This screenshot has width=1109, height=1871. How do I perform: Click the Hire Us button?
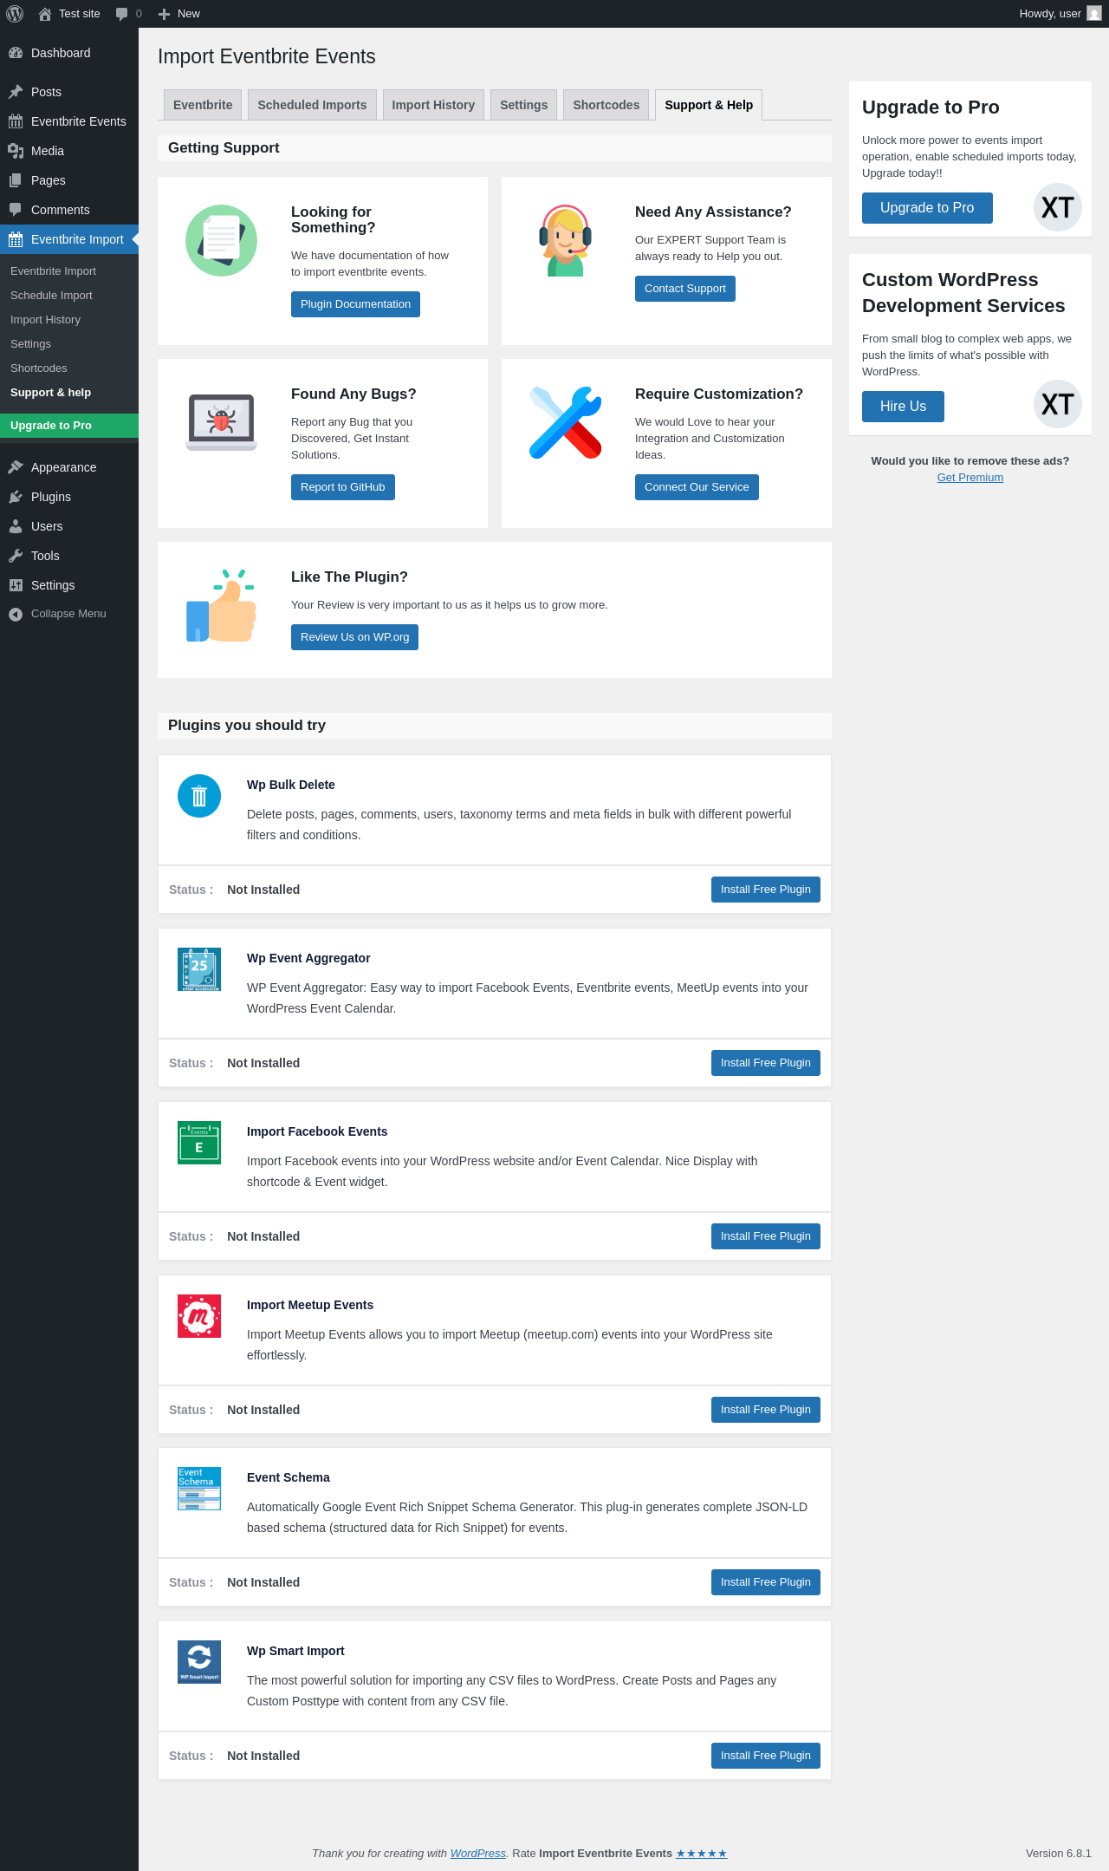click(903, 407)
